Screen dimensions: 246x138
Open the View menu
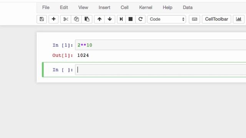[83, 7]
